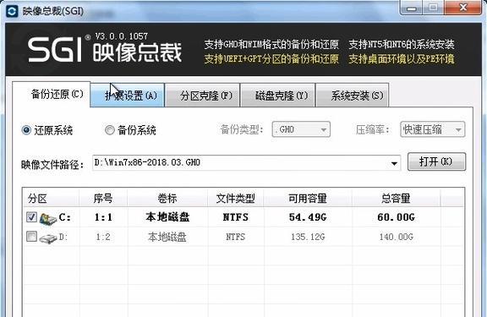Switch to the 分区克隆 (F) tab
Viewport: 487px width, 317px height.
point(203,96)
